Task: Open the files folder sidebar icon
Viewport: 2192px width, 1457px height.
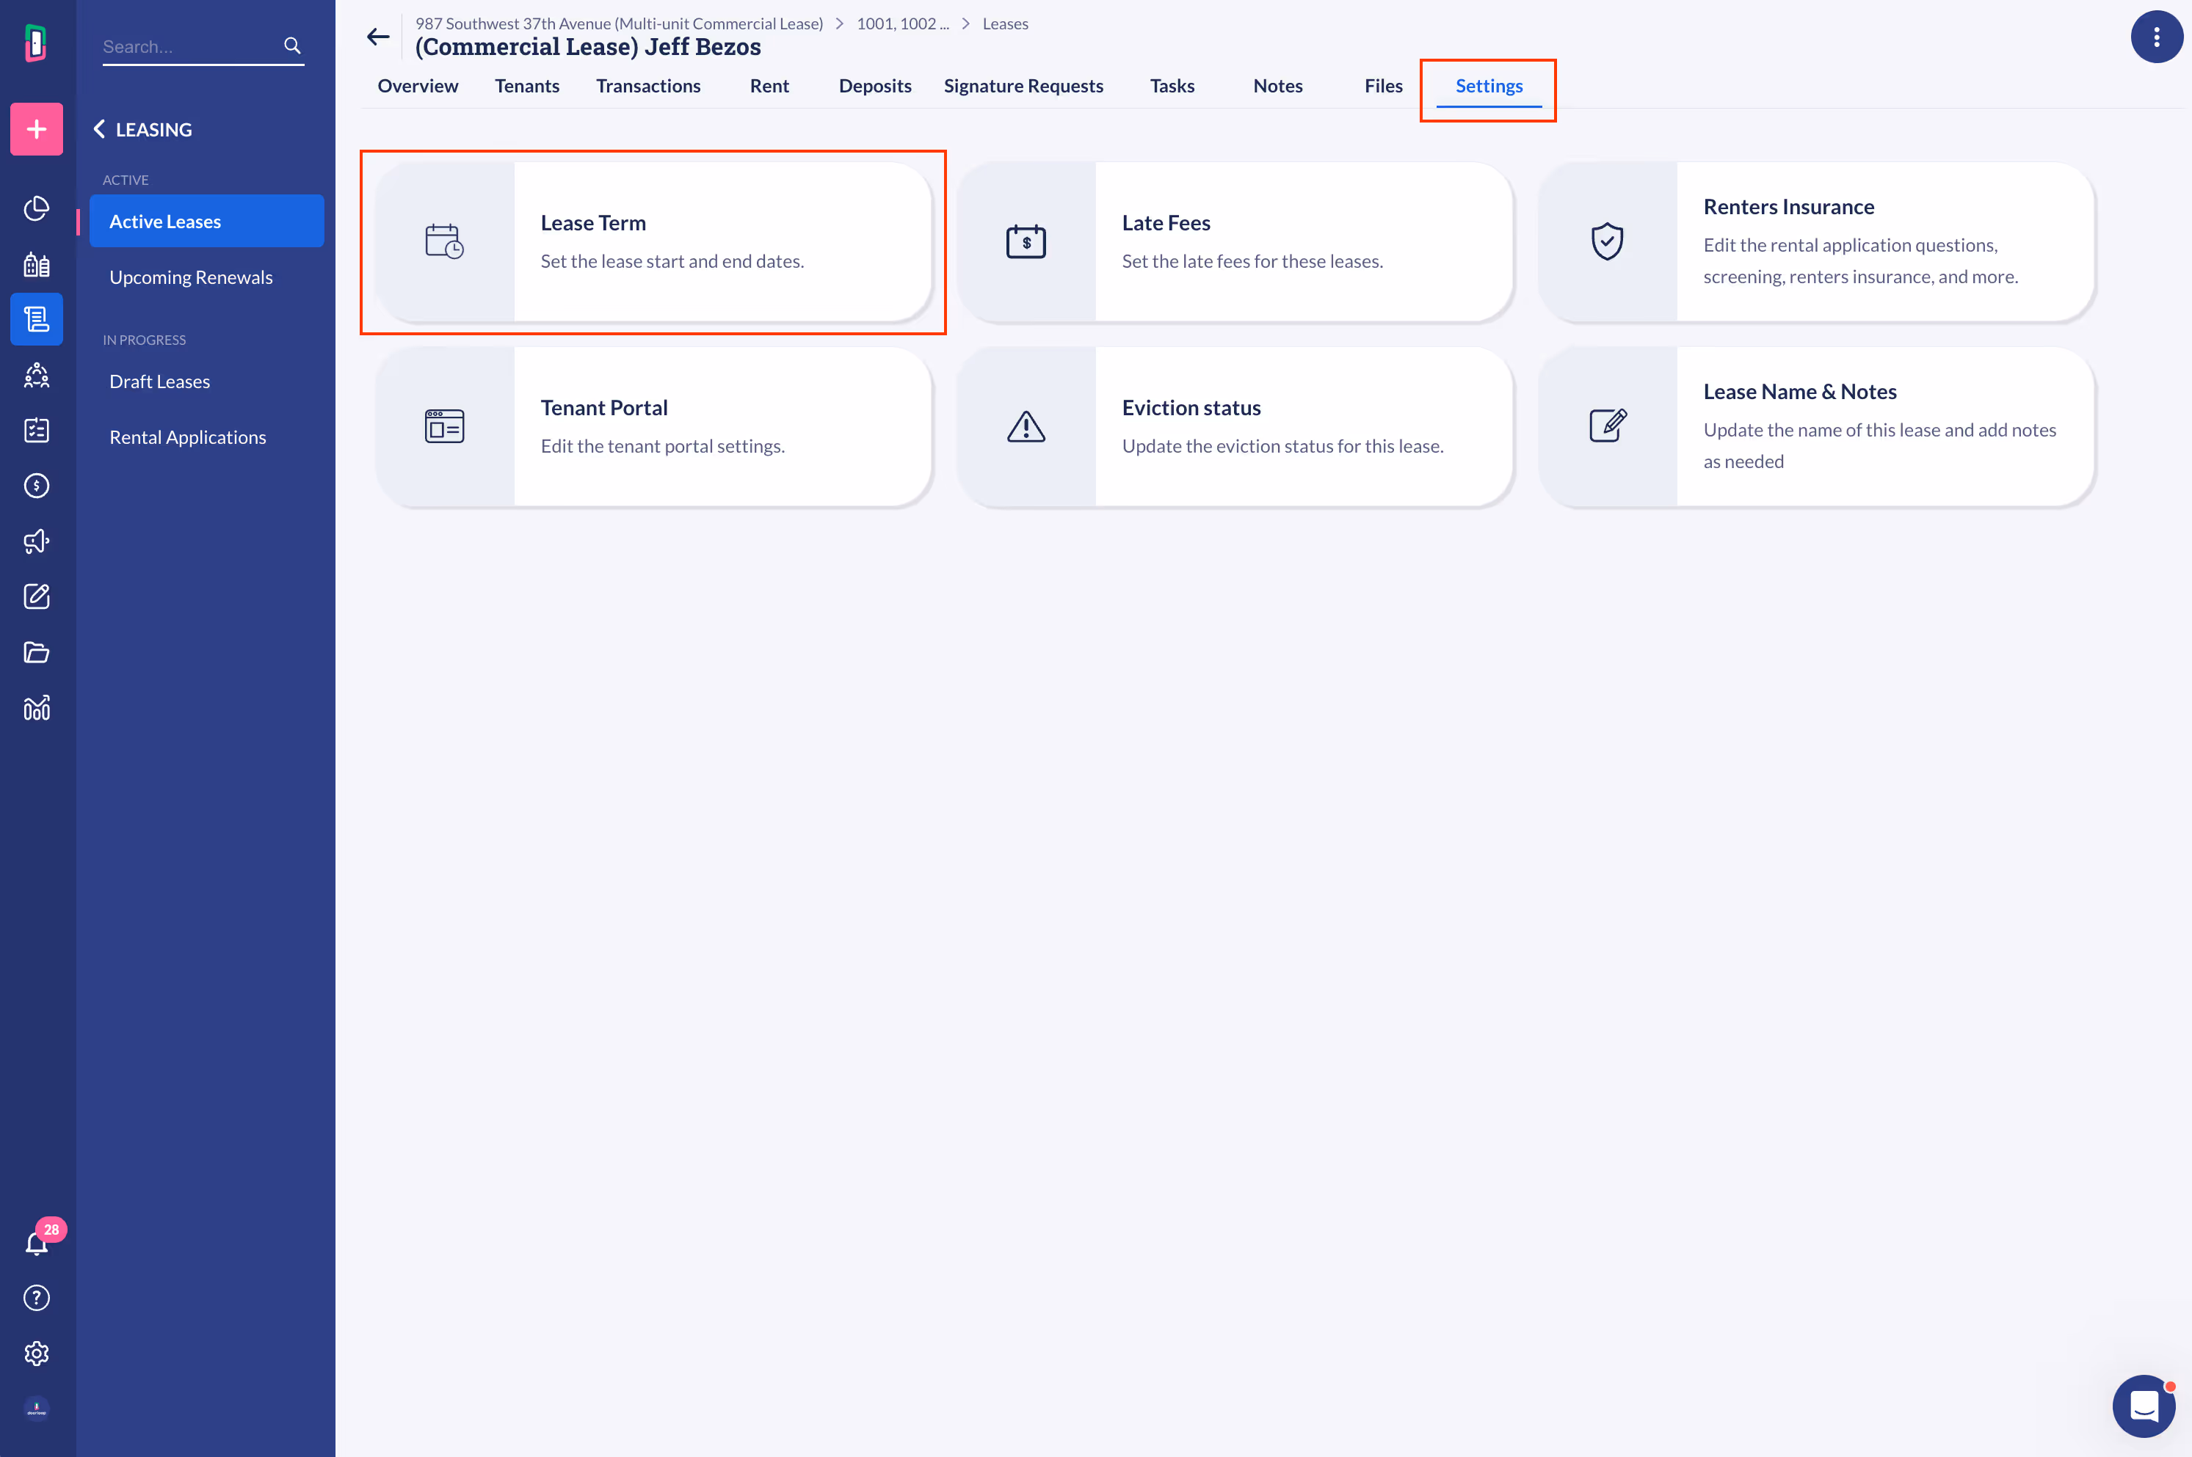Action: tap(36, 652)
